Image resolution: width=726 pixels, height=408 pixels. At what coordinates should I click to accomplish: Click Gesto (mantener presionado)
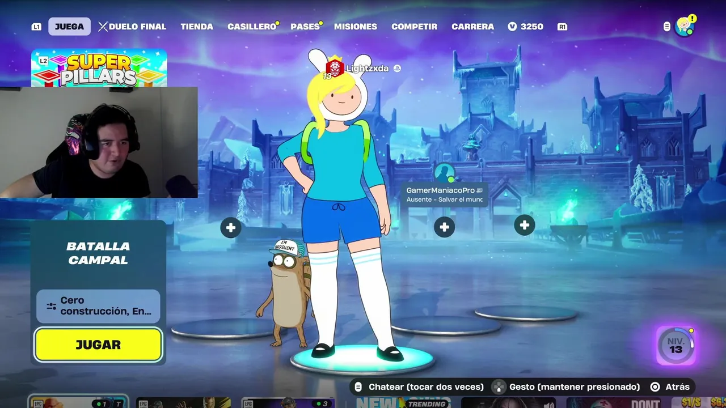click(x=575, y=387)
